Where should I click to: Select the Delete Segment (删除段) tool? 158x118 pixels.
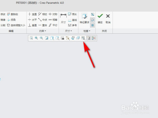pos(13,14)
